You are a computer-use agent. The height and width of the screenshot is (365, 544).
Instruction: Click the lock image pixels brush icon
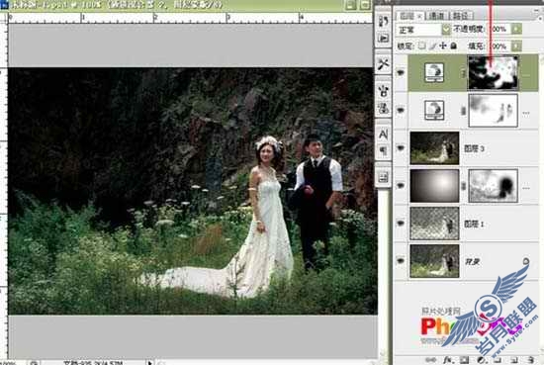(432, 46)
